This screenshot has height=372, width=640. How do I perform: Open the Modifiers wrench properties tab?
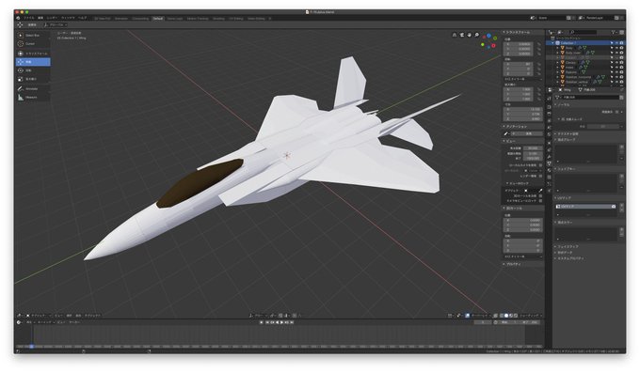pos(550,157)
